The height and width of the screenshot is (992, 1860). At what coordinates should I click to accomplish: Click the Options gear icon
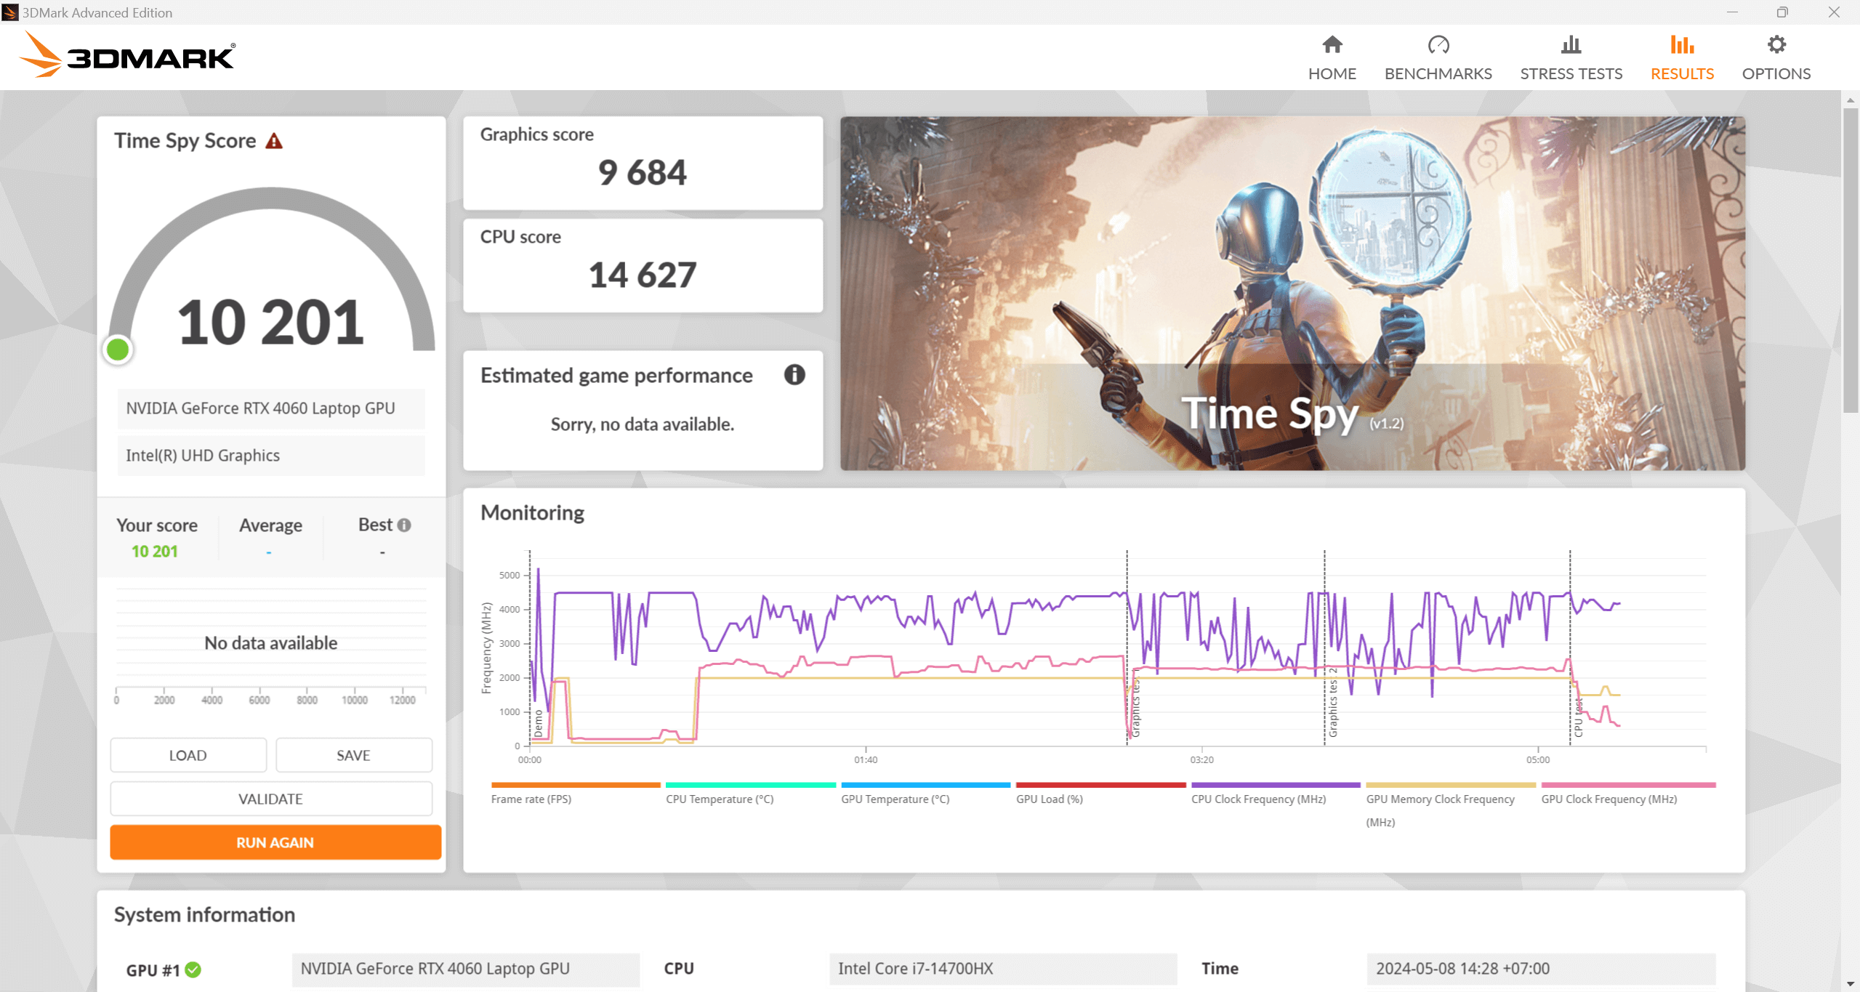coord(1776,45)
